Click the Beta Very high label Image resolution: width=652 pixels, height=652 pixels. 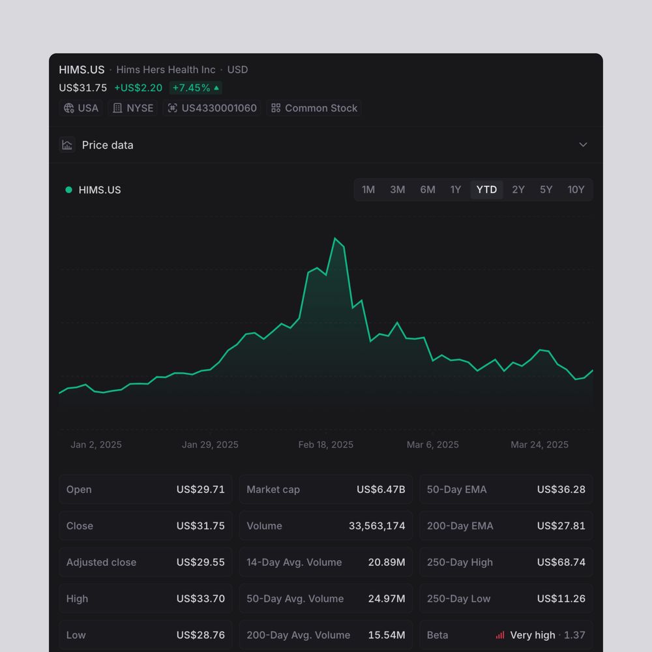click(532, 635)
